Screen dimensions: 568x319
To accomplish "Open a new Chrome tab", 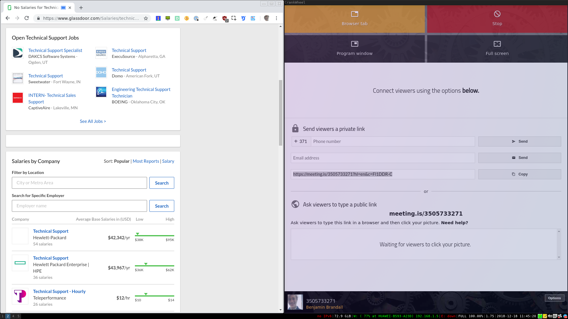I will 81,8.
